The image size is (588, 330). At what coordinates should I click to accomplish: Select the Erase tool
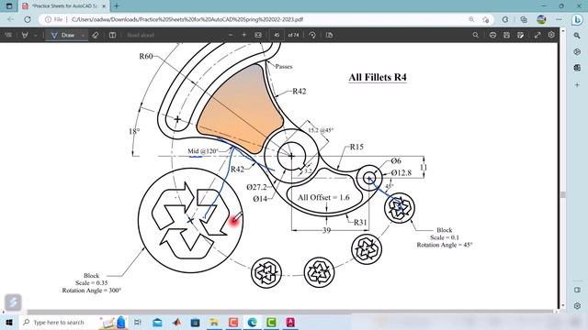pos(96,35)
